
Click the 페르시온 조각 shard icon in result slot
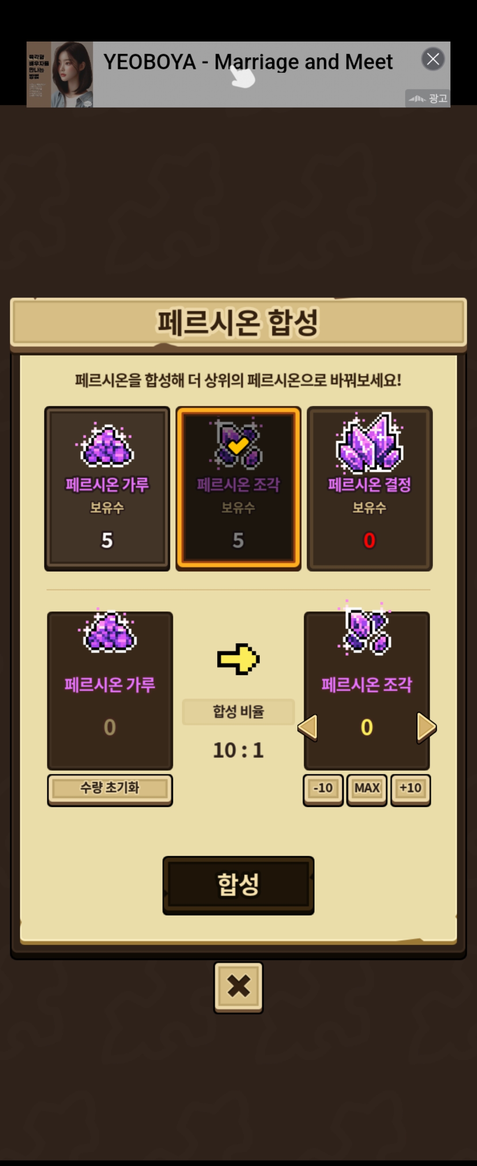pos(365,629)
